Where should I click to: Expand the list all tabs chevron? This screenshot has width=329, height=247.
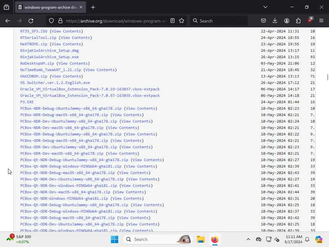(265, 7)
